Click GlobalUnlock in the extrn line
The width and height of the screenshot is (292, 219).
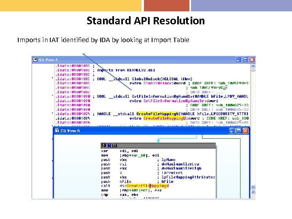click(157, 83)
